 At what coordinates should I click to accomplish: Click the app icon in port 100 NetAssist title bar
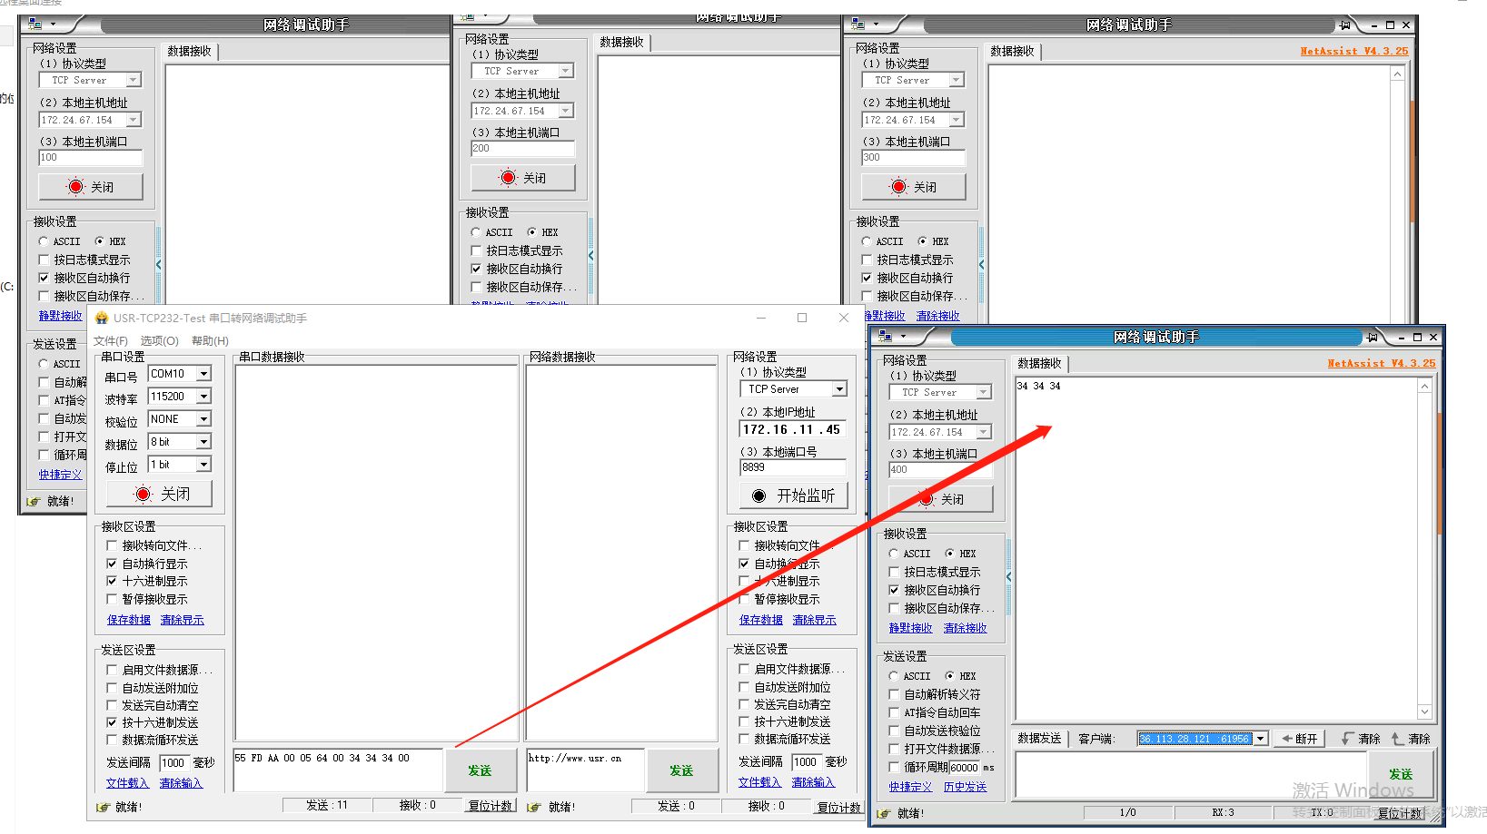[35, 25]
